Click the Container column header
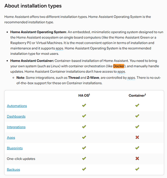 click(x=137, y=95)
